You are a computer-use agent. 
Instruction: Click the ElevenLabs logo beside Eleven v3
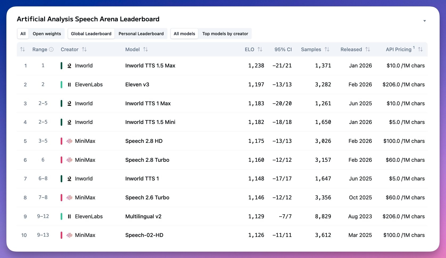(x=69, y=84)
